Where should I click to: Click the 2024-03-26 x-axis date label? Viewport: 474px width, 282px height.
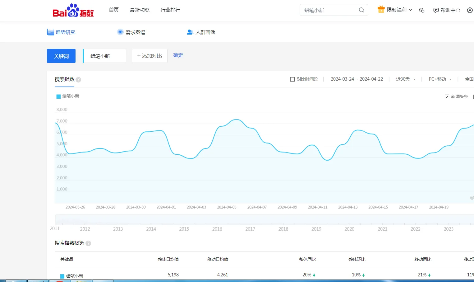click(75, 207)
